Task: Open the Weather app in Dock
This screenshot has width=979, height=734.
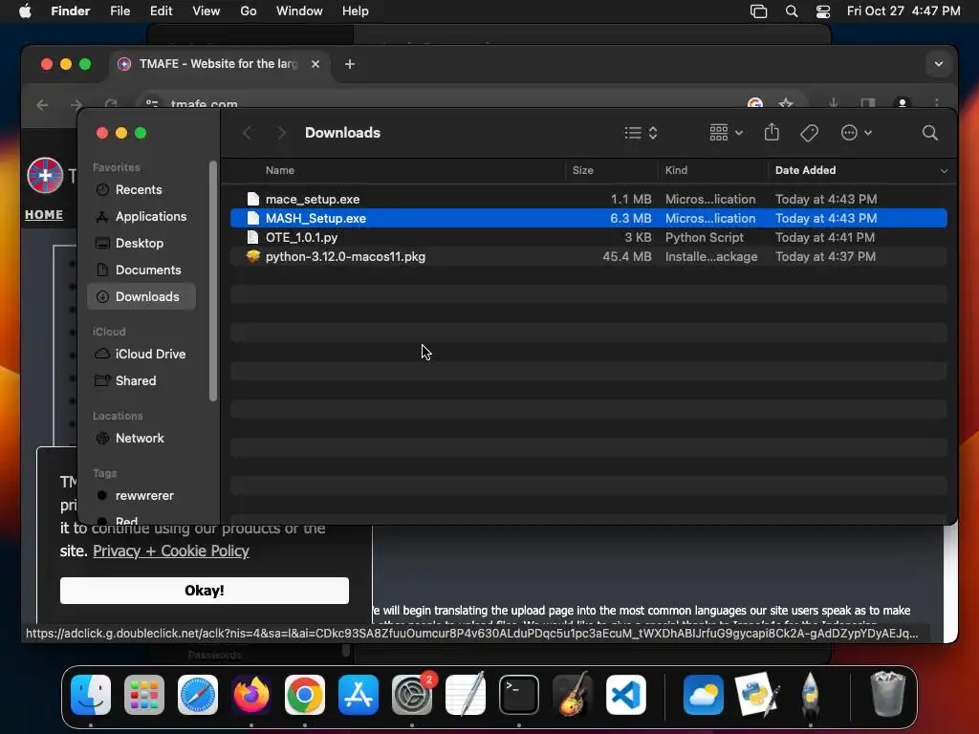Action: [703, 695]
